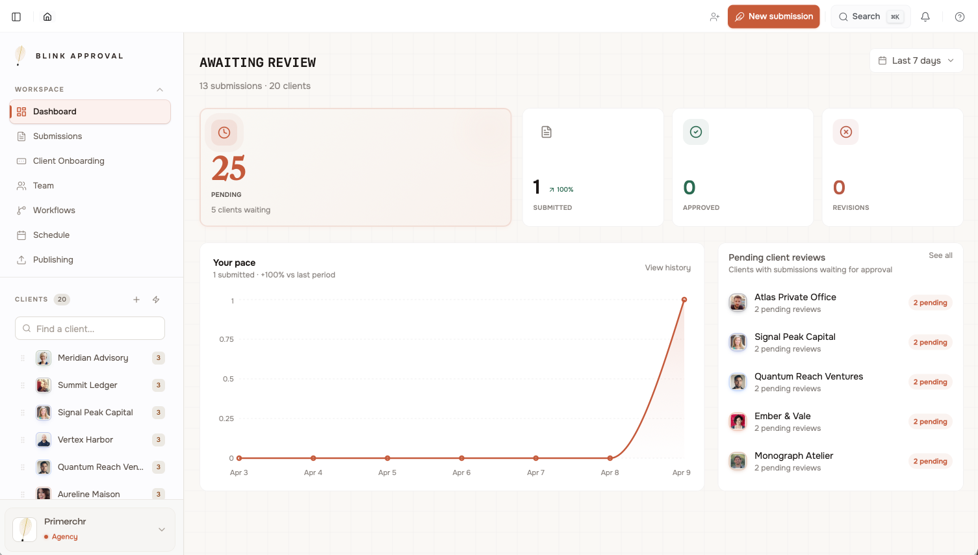Open the Last 7 days dropdown
The height and width of the screenshot is (555, 978).
916,60
